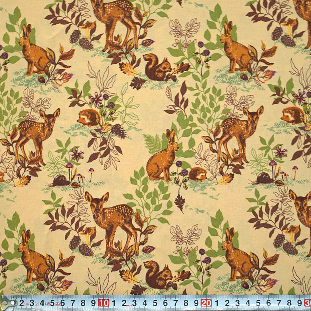Click the snail on the right side
This screenshot has width=311, height=311.
264,178
